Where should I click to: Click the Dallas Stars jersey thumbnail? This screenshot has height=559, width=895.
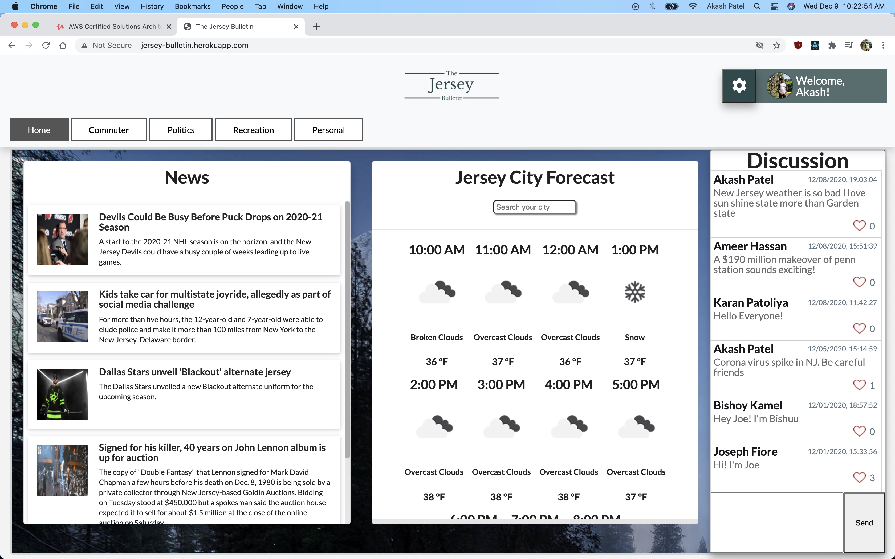(62, 394)
